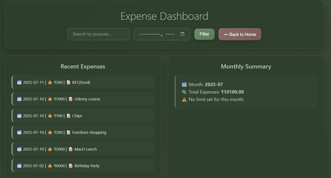Image resolution: width=331 pixels, height=178 pixels.
Task: Open the date picker calendar icon
Action: coord(182,34)
